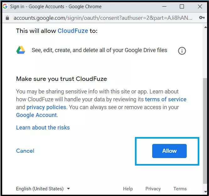Cancel the CloudFuze permission request
This screenshot has width=209, height=196.
[25, 151]
